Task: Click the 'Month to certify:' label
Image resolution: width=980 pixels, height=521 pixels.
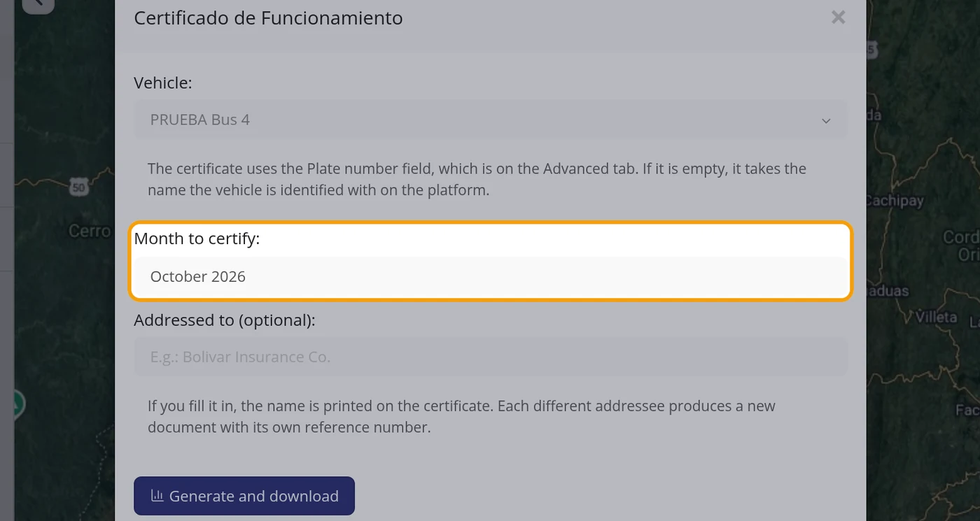Action: tap(197, 238)
